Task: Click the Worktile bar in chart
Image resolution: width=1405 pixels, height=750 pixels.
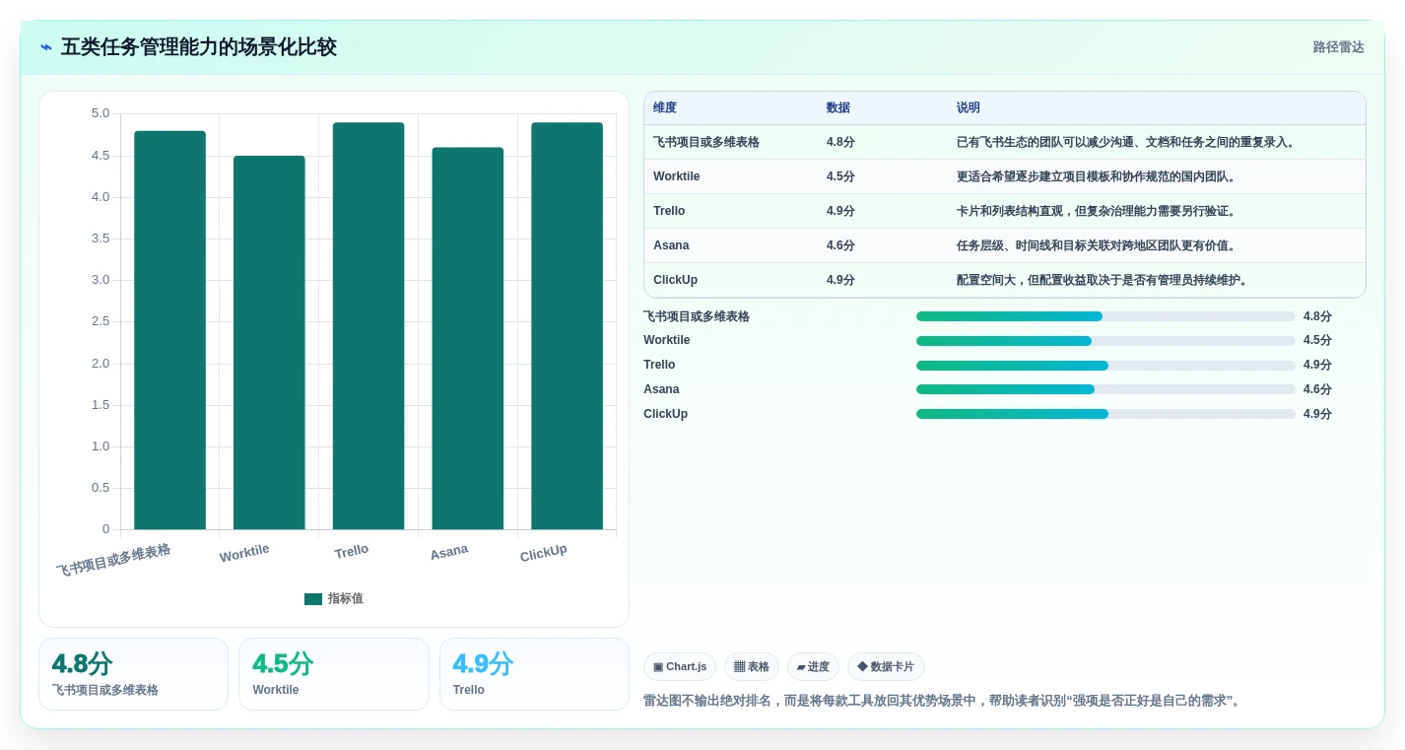Action: pos(269,343)
